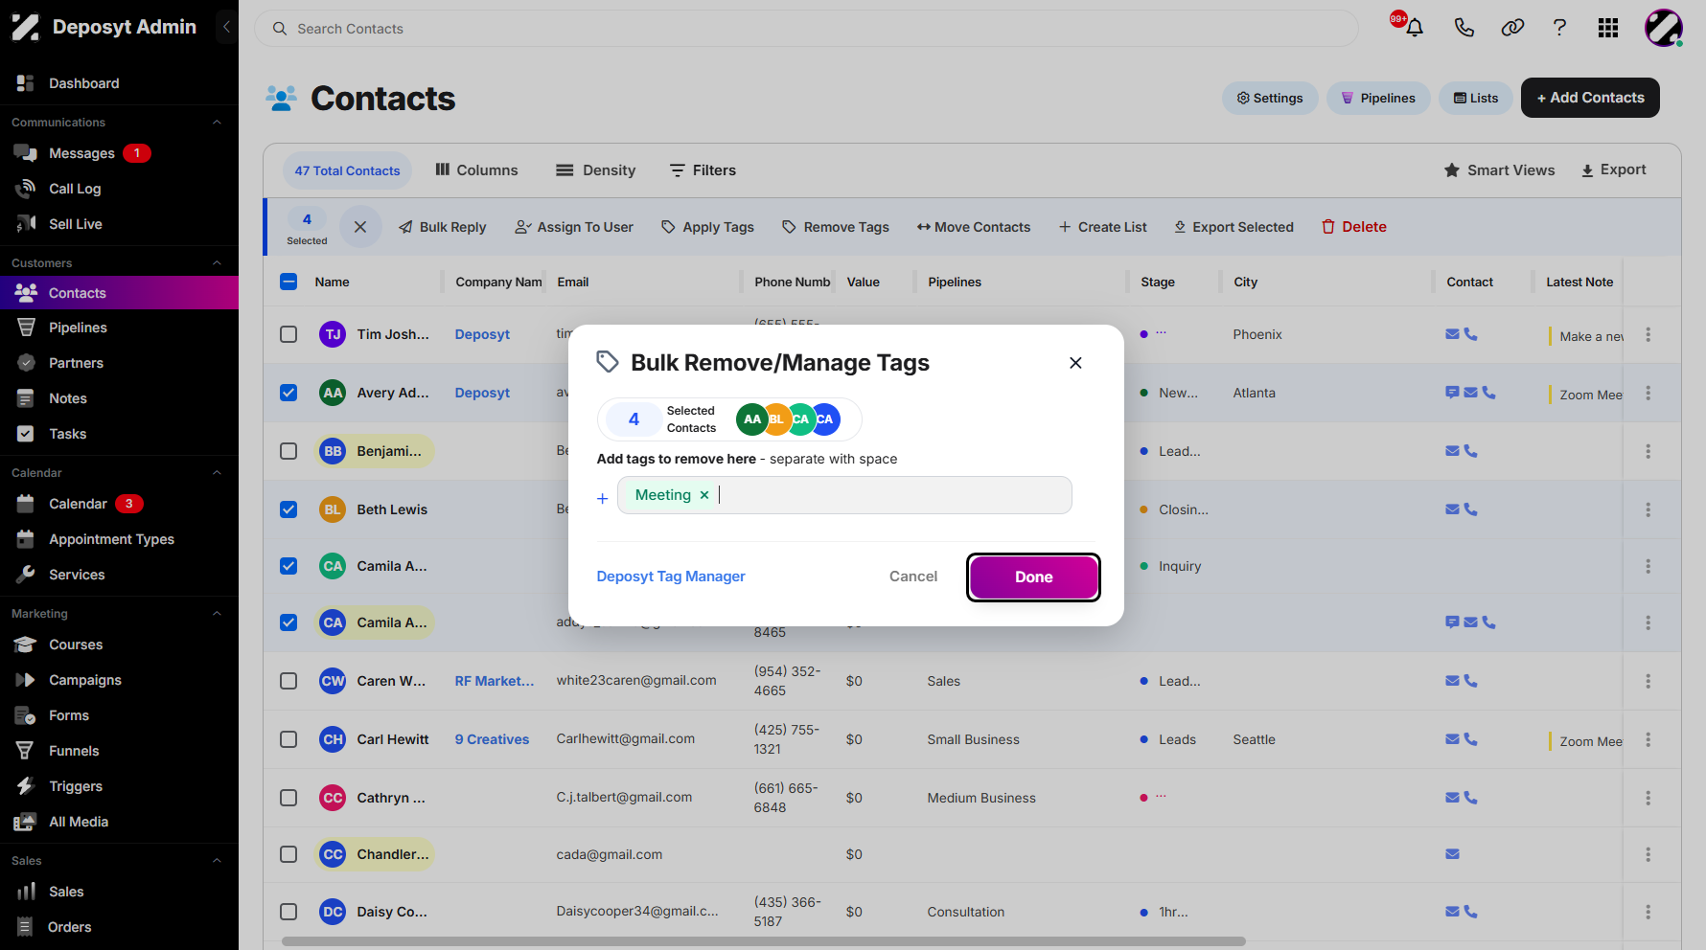
Task: Click Delete in the bulk toolbar
Action: coord(1353,227)
